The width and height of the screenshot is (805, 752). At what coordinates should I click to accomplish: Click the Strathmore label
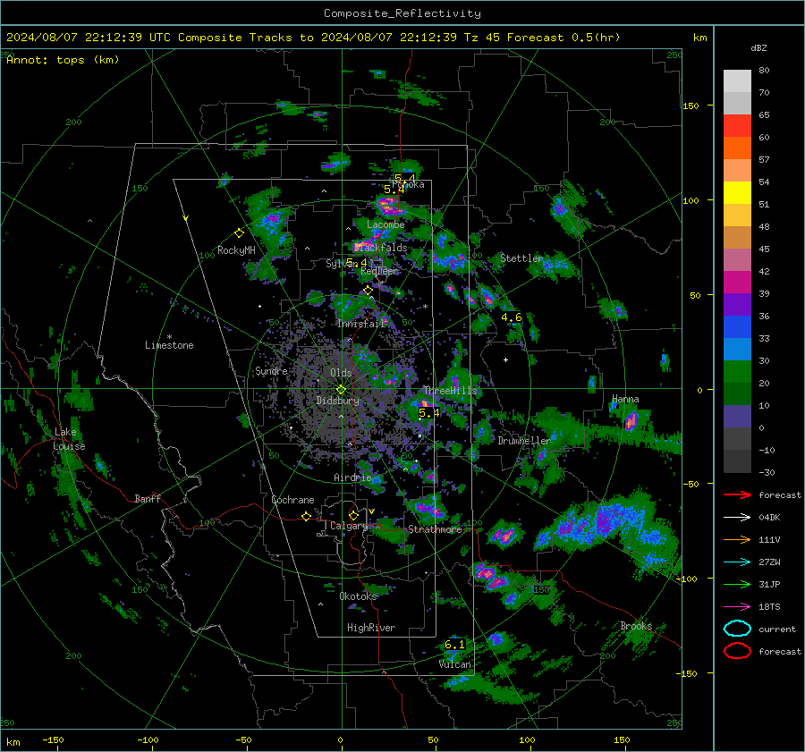(435, 529)
